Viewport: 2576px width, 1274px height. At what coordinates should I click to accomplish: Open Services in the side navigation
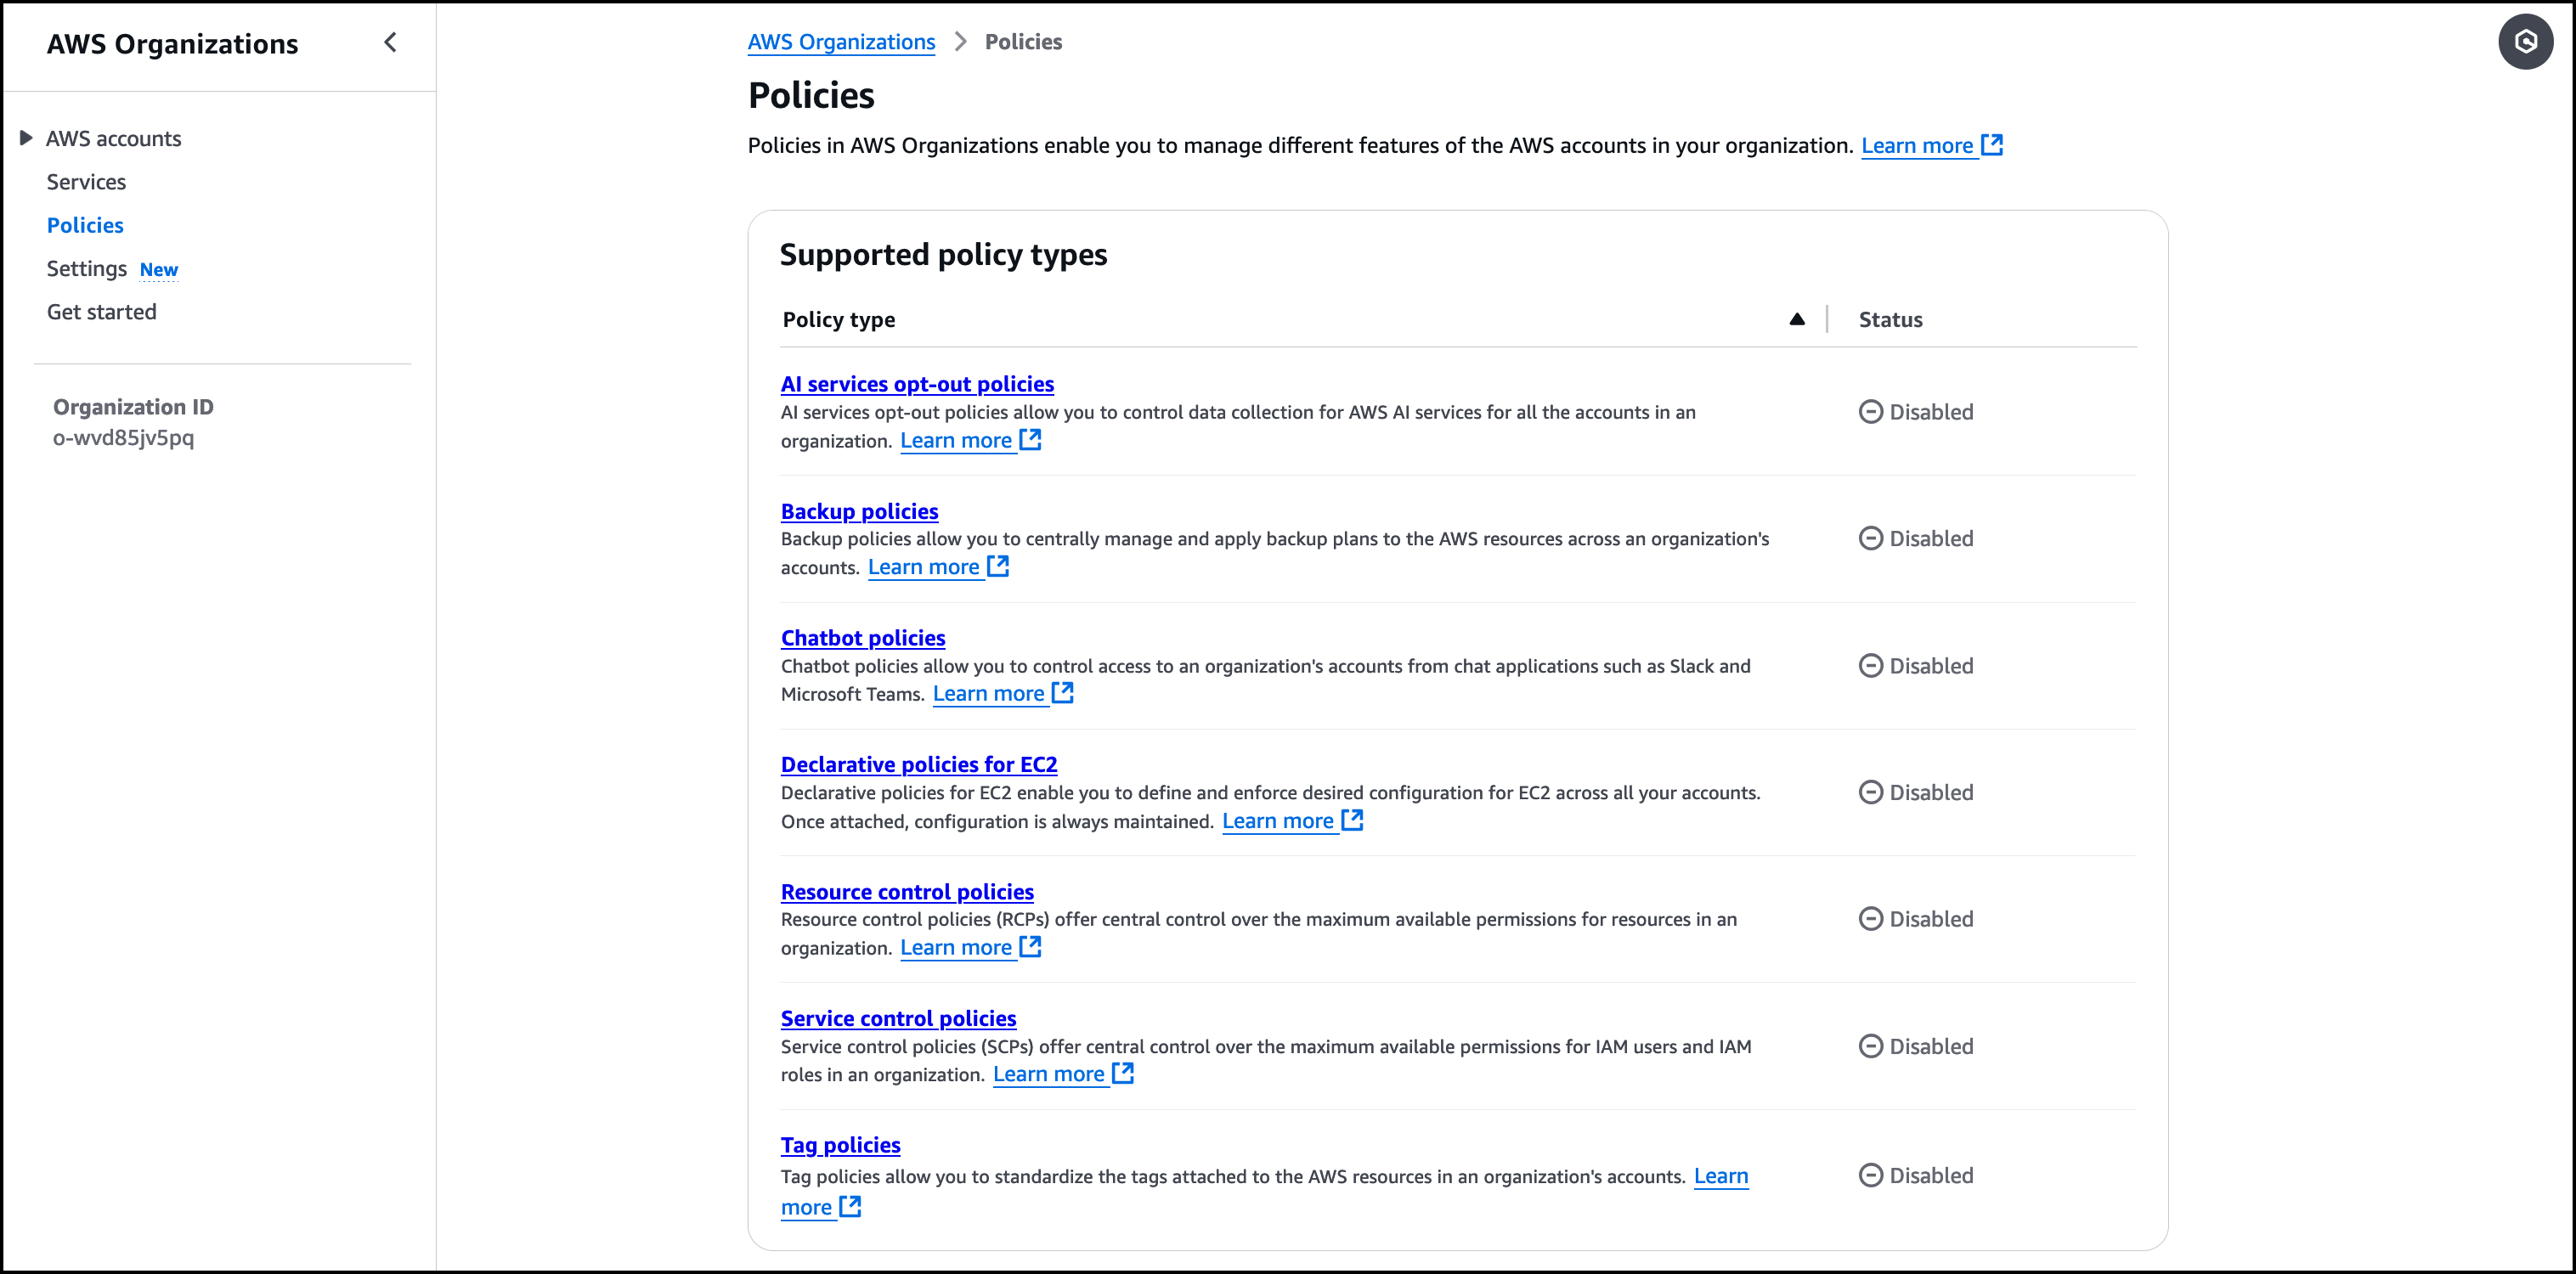[x=86, y=182]
